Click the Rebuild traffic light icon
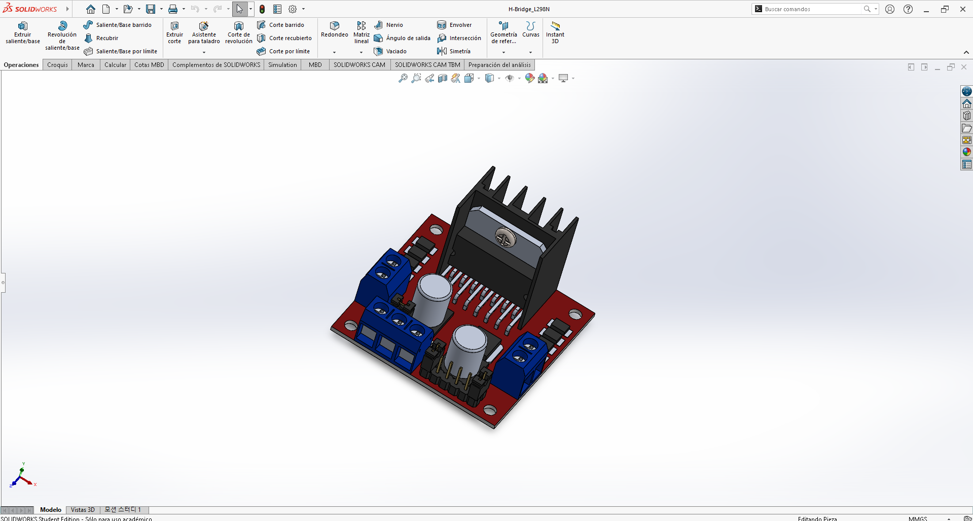Viewport: 973px width, 521px height. pos(262,9)
